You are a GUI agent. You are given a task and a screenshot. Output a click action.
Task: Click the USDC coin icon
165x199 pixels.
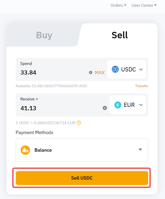(115, 69)
